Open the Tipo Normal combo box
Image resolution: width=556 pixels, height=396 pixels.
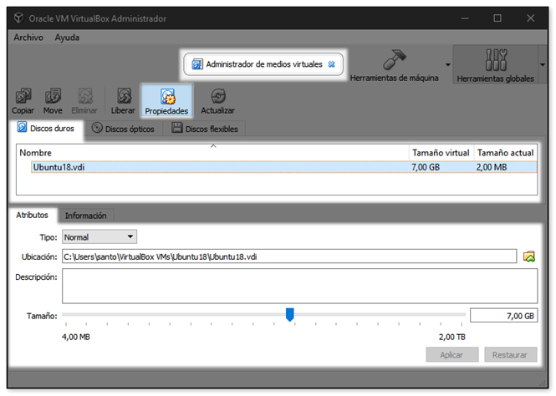click(99, 236)
